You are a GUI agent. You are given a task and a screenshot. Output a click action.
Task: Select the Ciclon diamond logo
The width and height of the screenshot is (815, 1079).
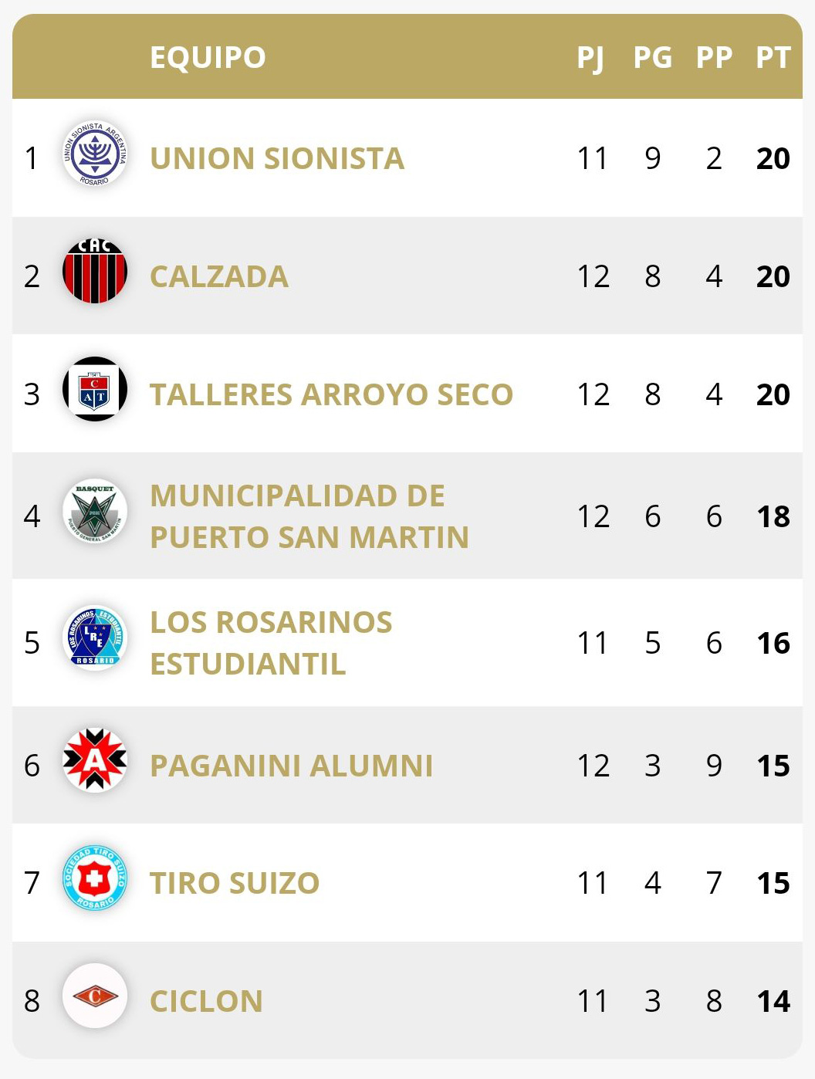pyautogui.click(x=94, y=996)
